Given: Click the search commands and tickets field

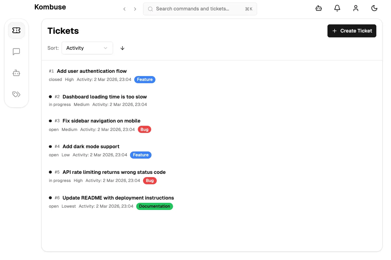Looking at the screenshot, I should click(x=200, y=9).
